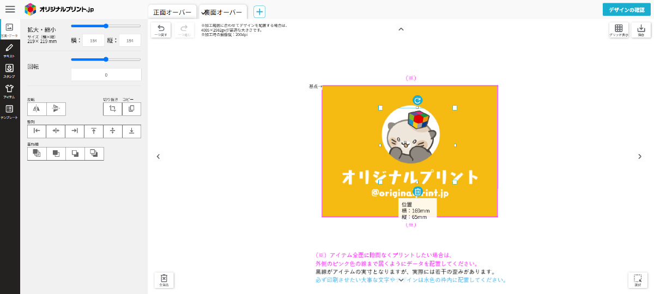This screenshot has height=294, width=654.
Task: Click the 保存 save icon
Action: [641, 30]
